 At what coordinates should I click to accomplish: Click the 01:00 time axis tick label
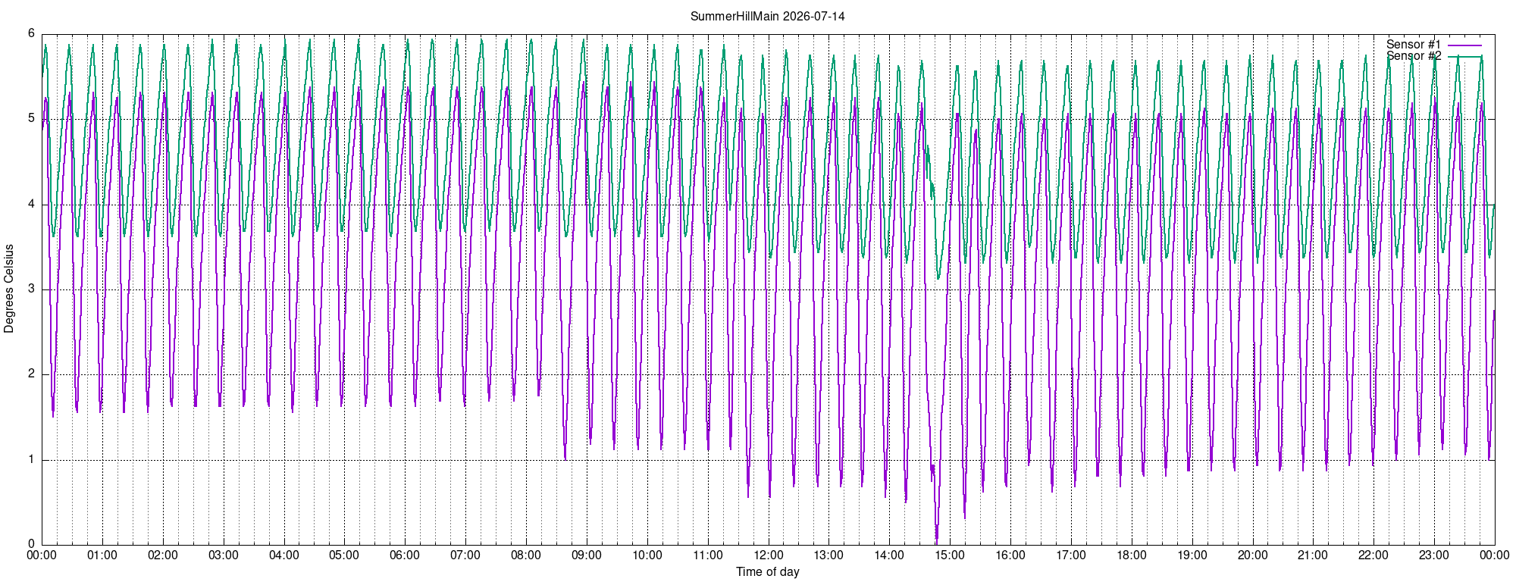point(102,555)
